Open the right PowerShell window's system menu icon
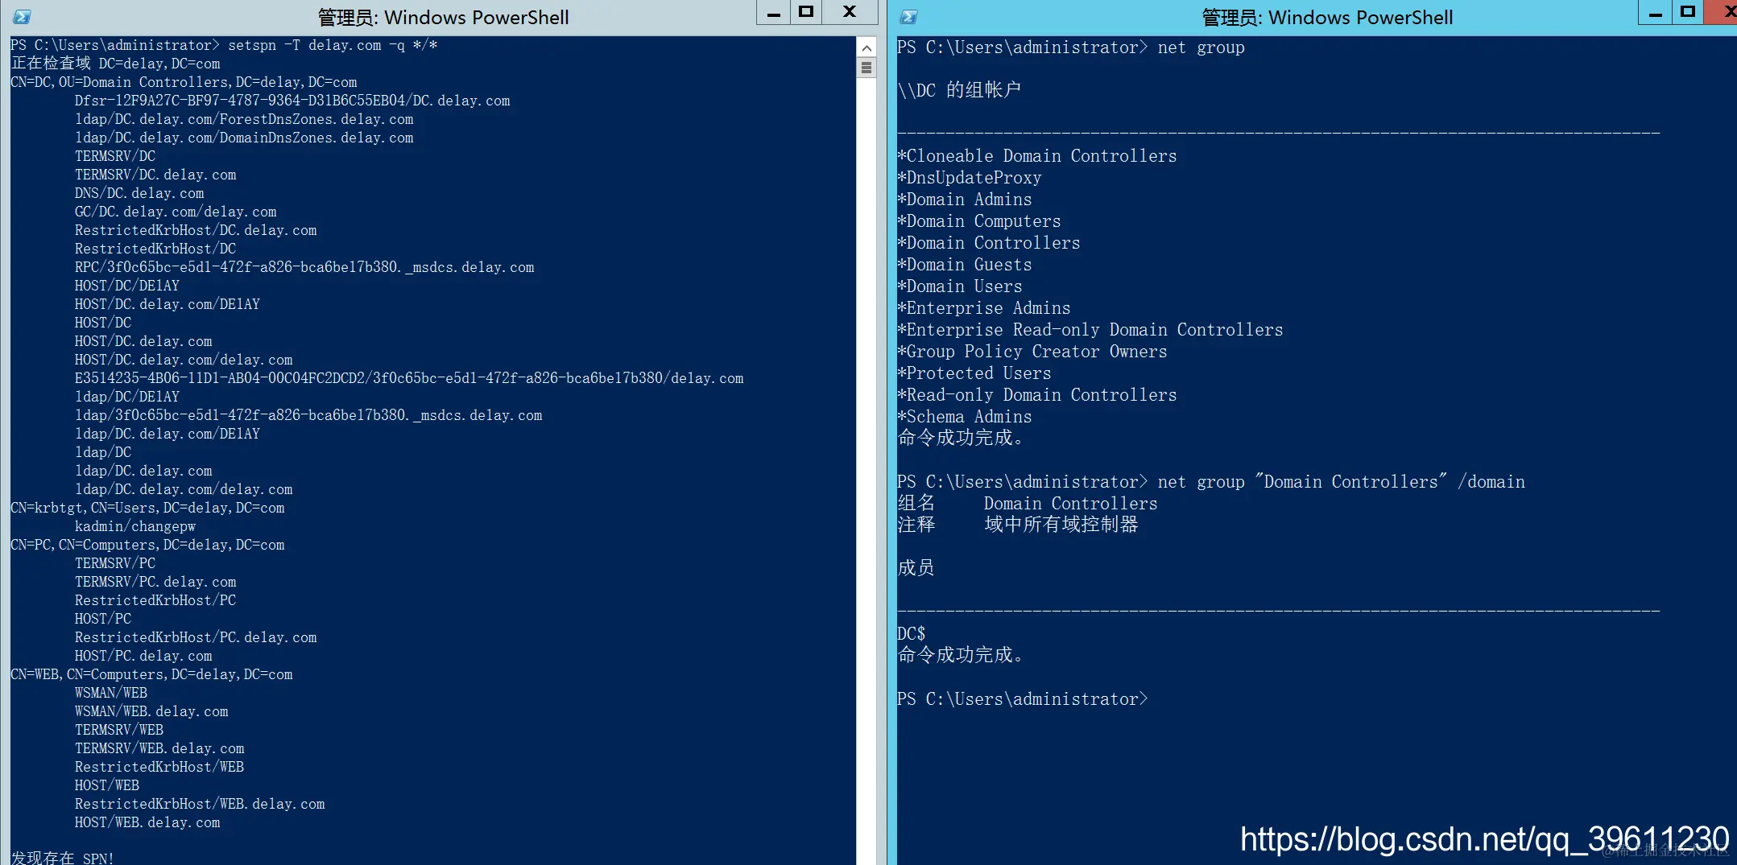Screen dimensions: 1737x865 tap(909, 17)
